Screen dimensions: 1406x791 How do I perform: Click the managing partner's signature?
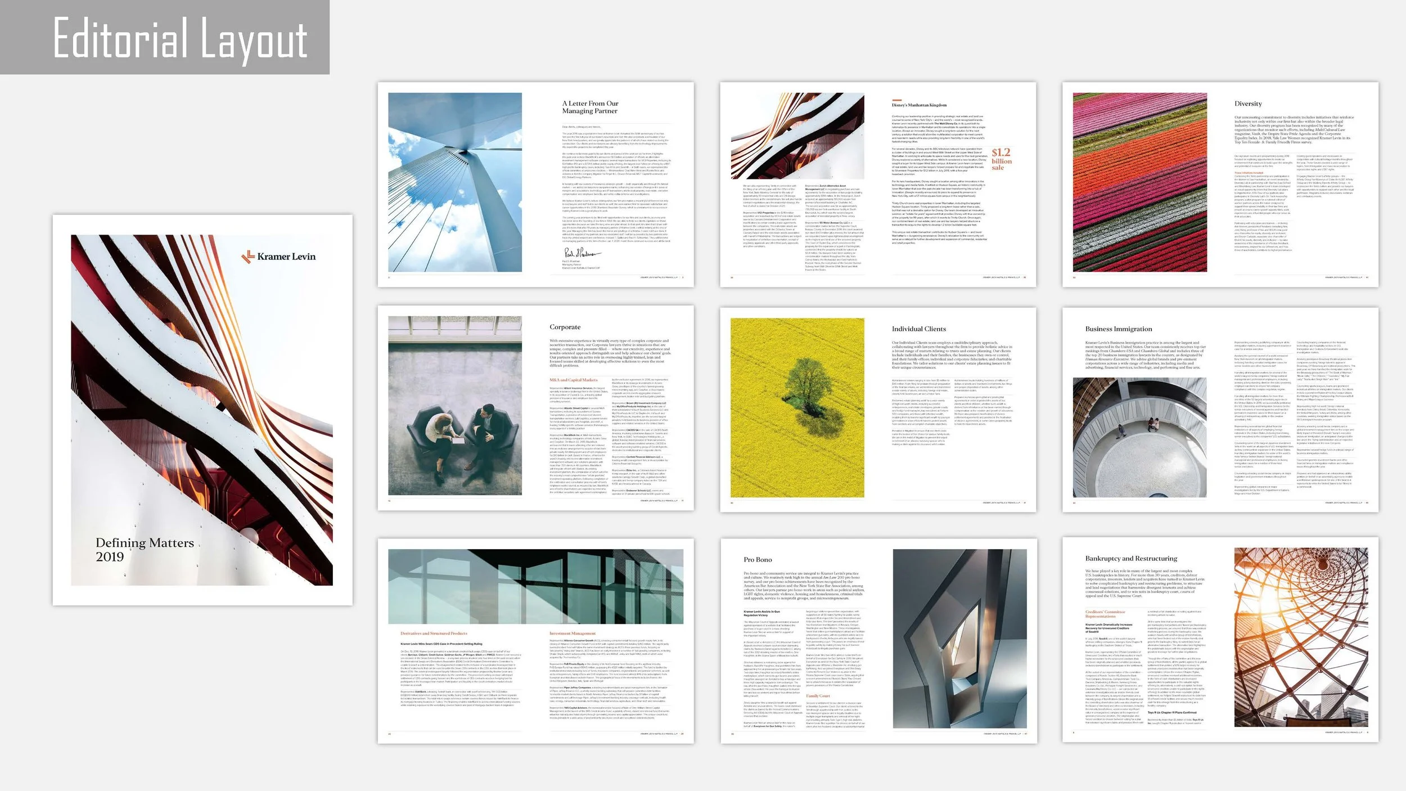(582, 253)
